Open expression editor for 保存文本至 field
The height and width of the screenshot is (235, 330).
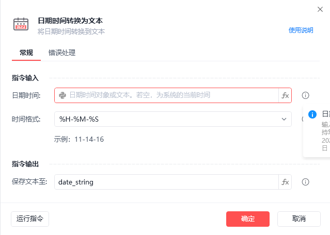[x=285, y=182]
